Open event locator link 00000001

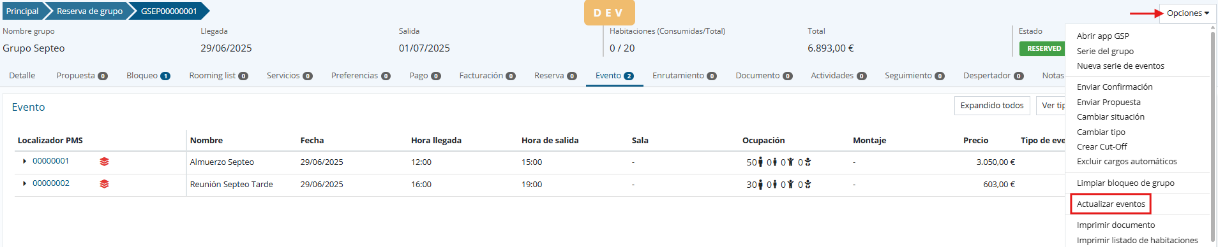[x=51, y=161]
